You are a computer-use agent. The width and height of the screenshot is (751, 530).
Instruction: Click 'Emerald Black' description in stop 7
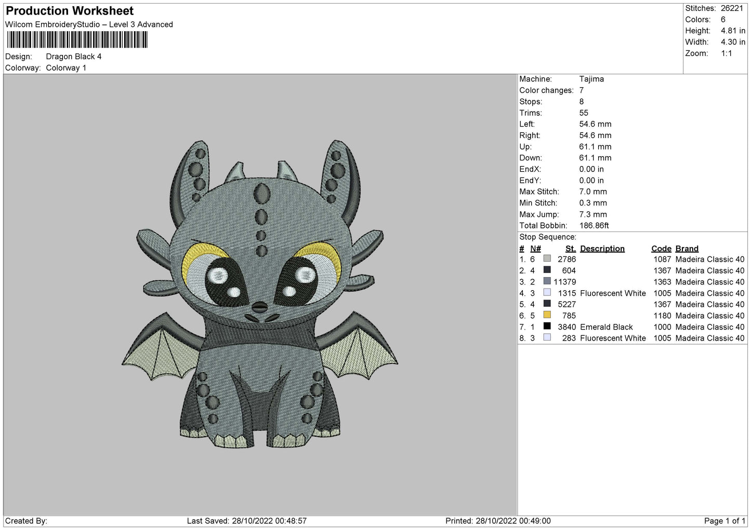(x=607, y=327)
